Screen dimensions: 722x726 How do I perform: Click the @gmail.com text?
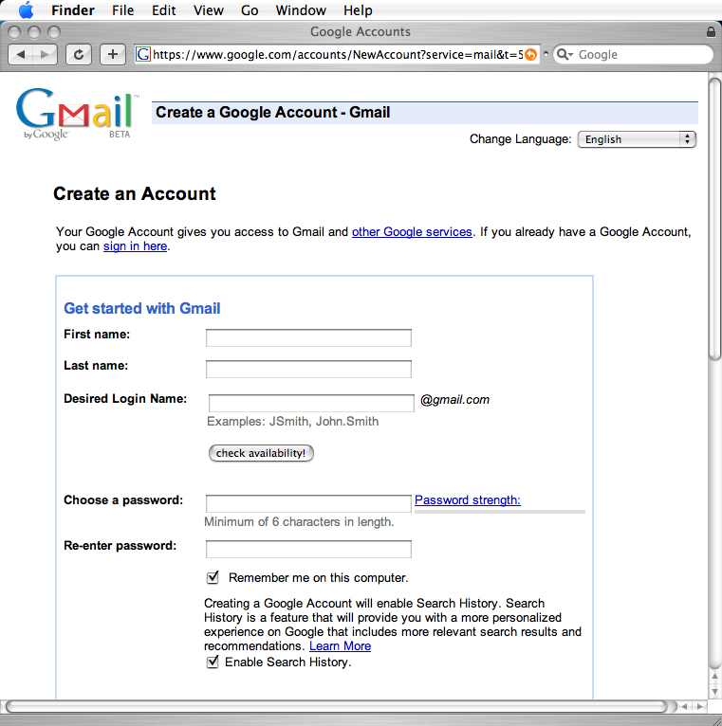454,400
